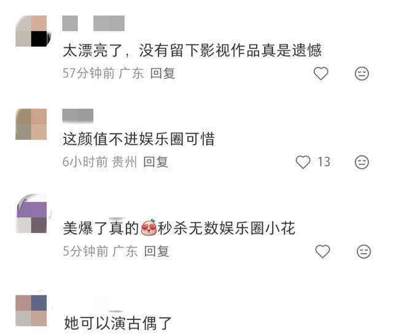The image size is (393, 336).
Task: Dislike the comment about 没有留下影视作品
Action: pyautogui.click(x=362, y=74)
